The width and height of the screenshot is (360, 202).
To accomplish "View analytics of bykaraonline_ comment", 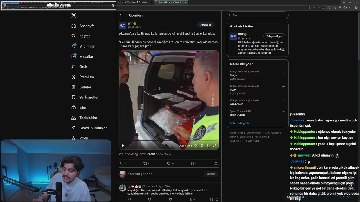I will (x=192, y=199).
